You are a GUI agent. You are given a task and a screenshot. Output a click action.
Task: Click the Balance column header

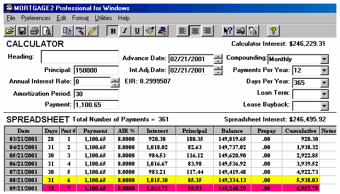[232, 131]
